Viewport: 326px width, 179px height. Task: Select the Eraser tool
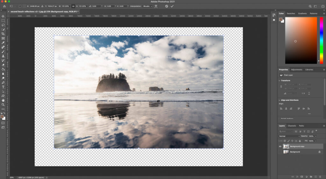coord(3,65)
